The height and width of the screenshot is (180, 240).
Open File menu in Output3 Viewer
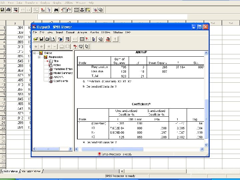point(35,32)
